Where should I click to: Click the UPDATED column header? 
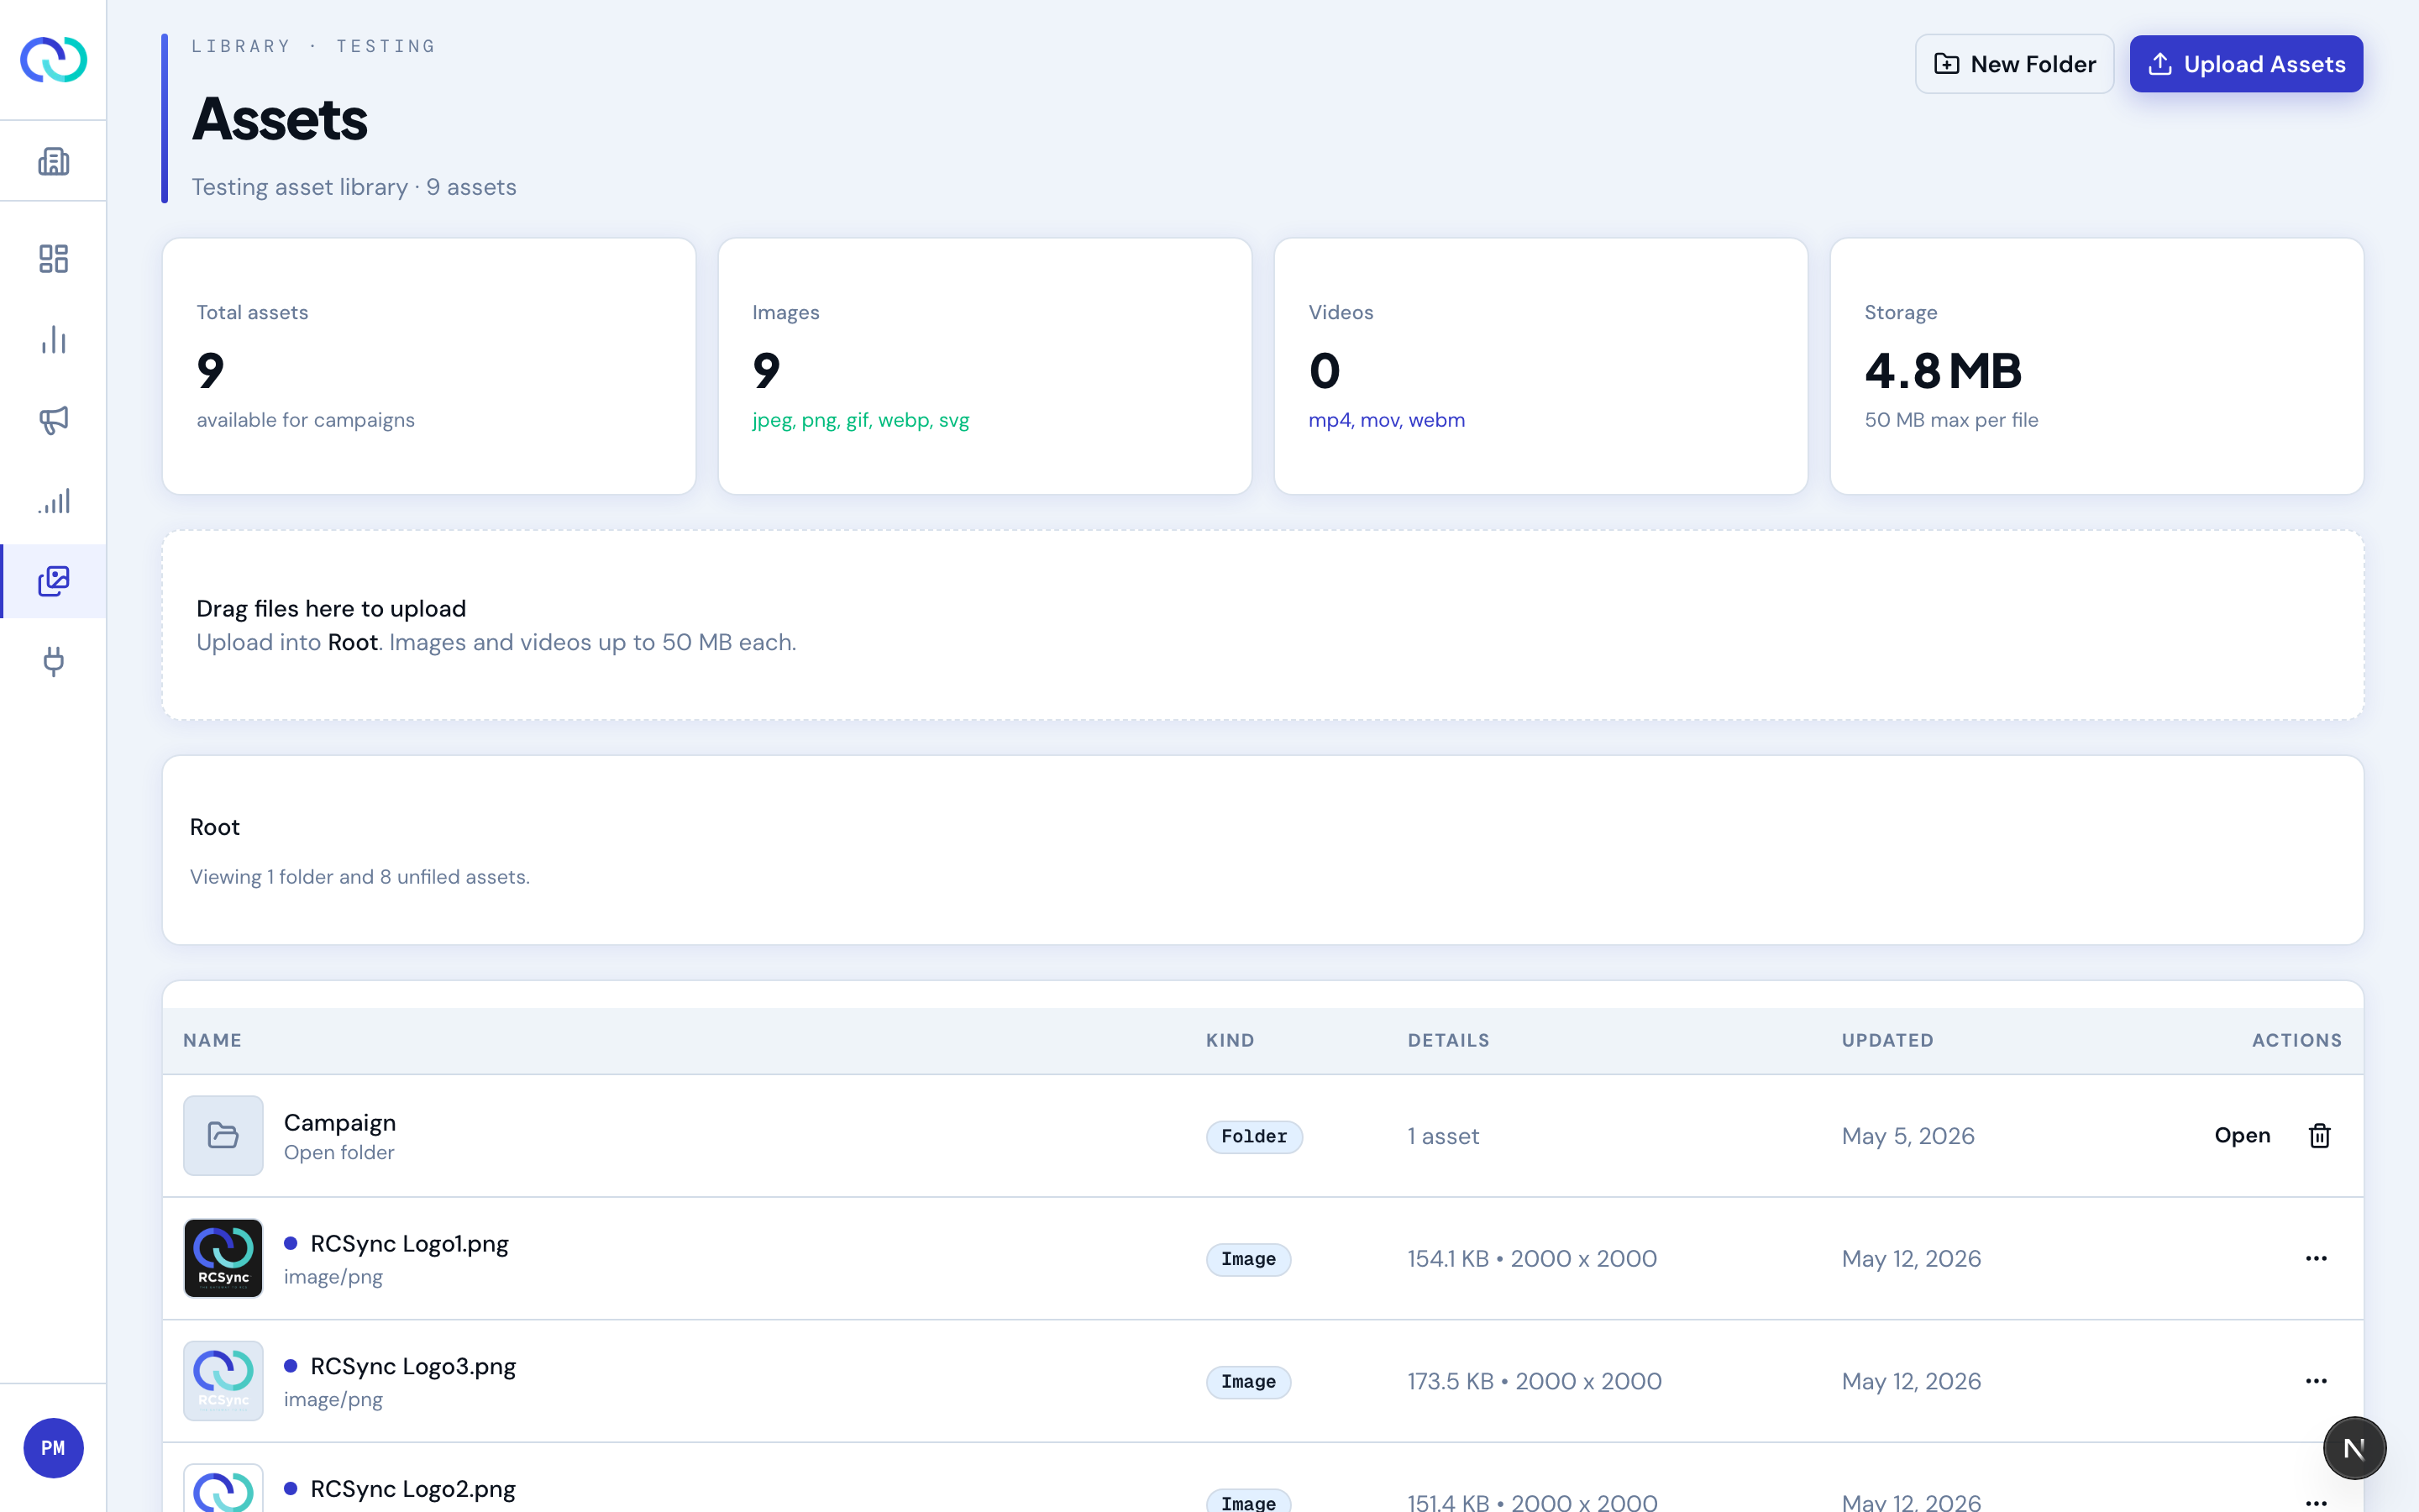point(1887,1040)
